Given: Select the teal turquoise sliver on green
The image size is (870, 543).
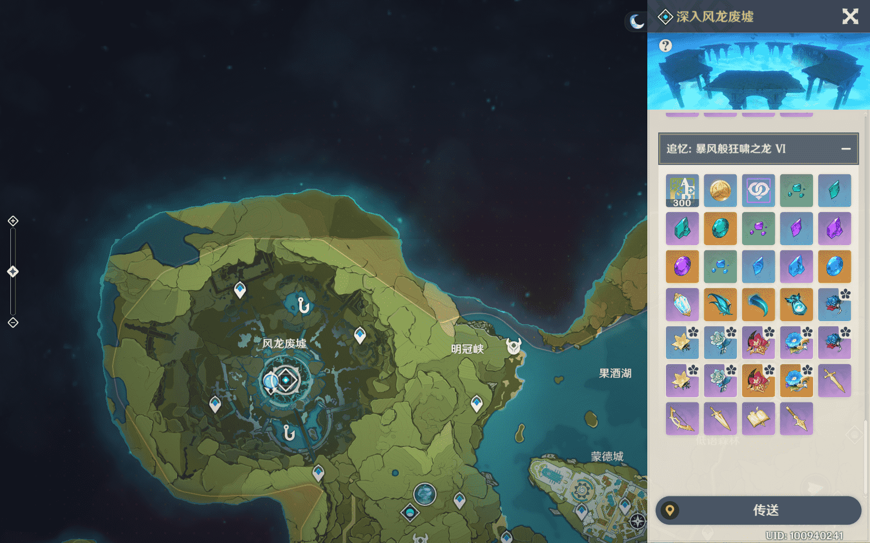Looking at the screenshot, I should coord(796,191).
